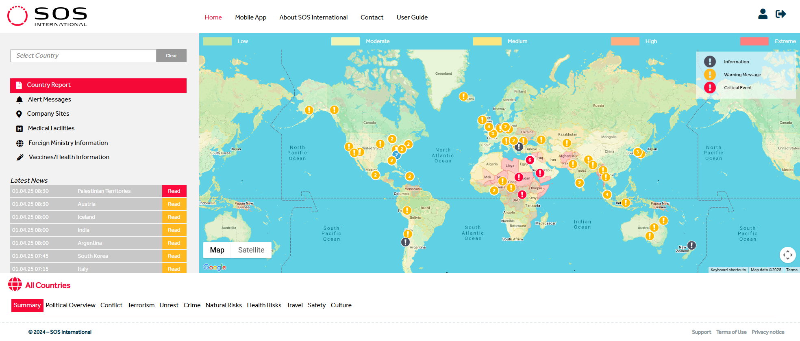The image size is (800, 341).
Task: Click the Google logo on map
Action: click(215, 267)
